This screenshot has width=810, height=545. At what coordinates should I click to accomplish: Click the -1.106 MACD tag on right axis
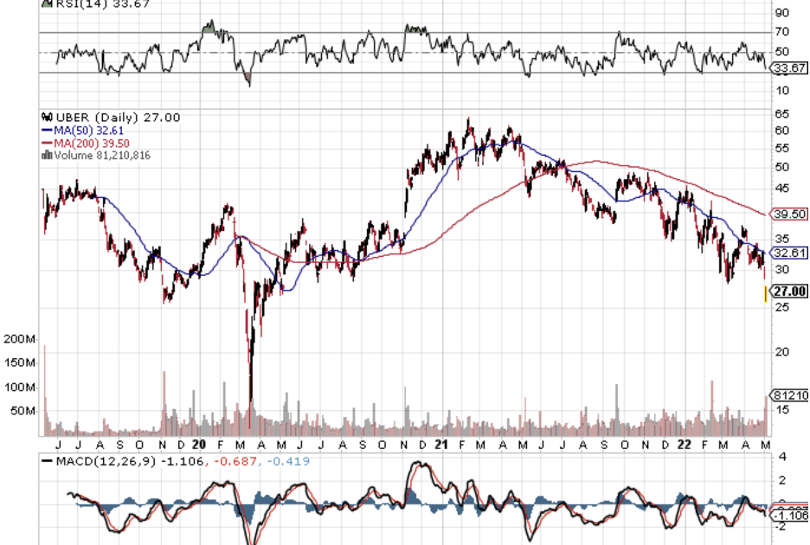pyautogui.click(x=790, y=515)
